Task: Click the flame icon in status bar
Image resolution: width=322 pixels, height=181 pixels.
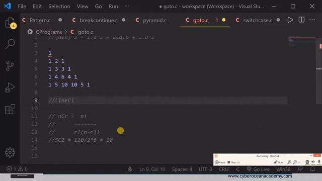Action: point(130,169)
